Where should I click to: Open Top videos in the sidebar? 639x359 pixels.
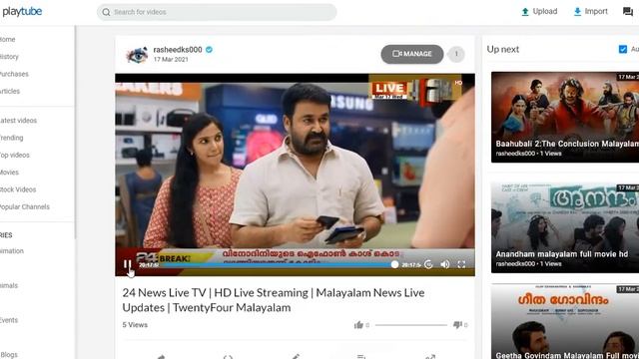coord(15,156)
